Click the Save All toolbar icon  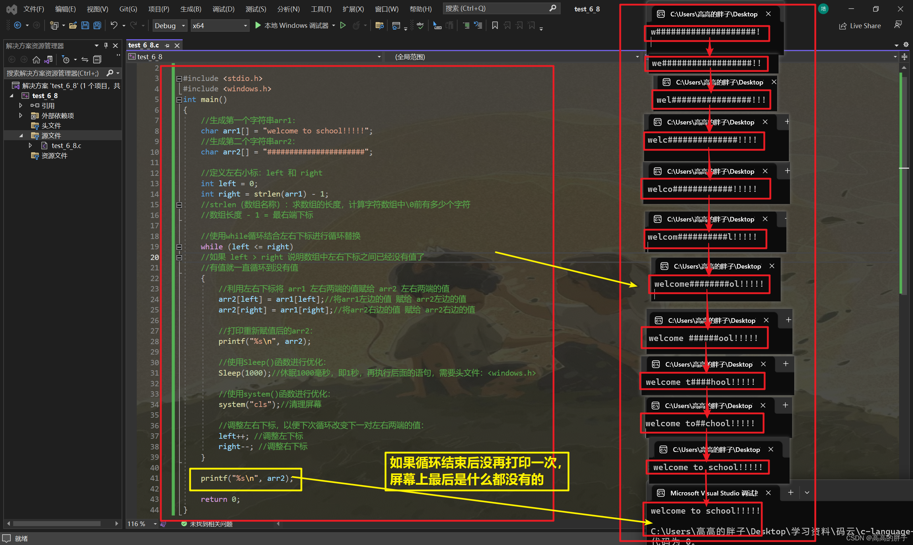97,25
